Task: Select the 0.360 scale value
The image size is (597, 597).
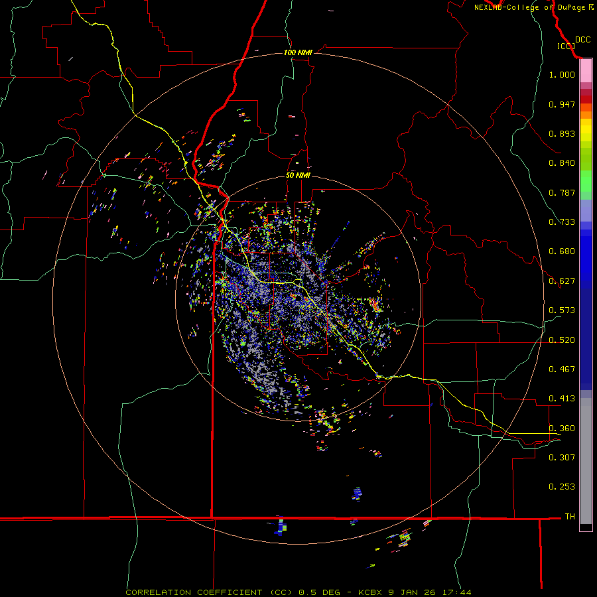Action: pos(562,429)
